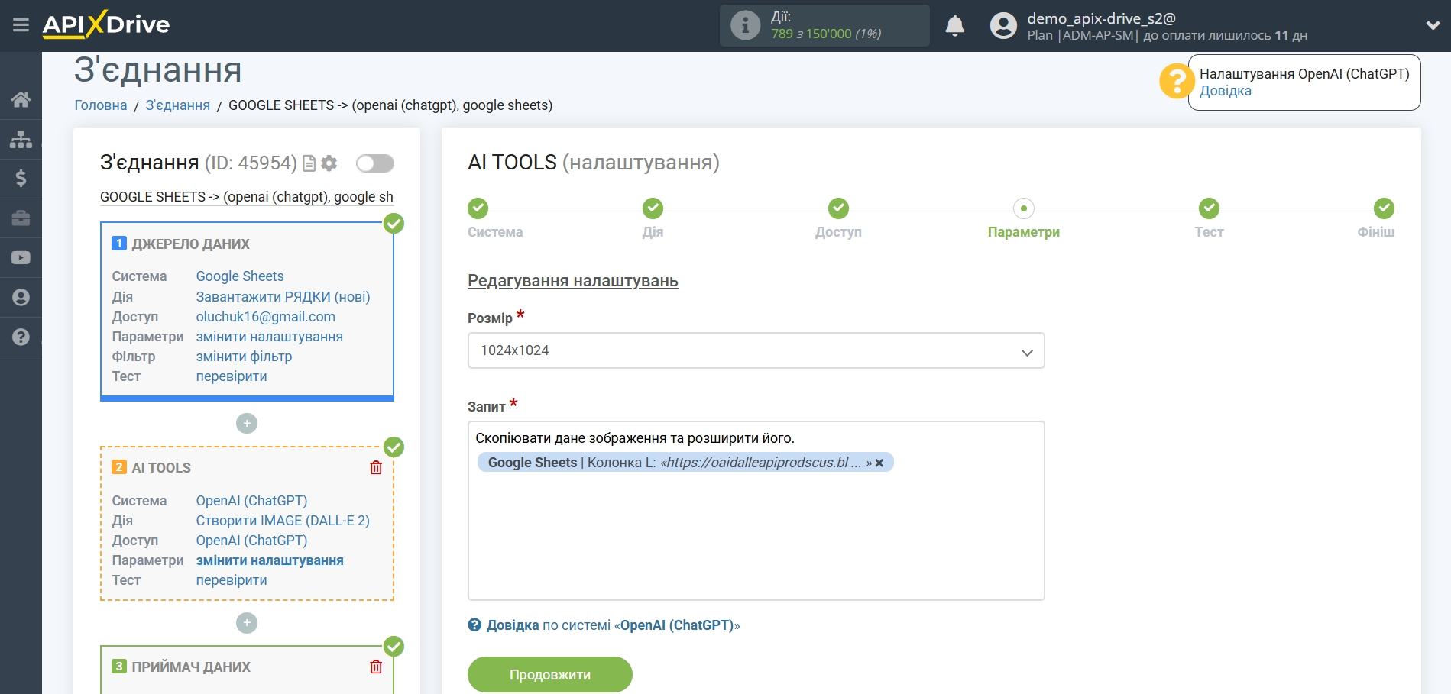Click Створити IMAGE (DALL-E 2) link
Screen dimensions: 1451x694
pyautogui.click(x=283, y=521)
